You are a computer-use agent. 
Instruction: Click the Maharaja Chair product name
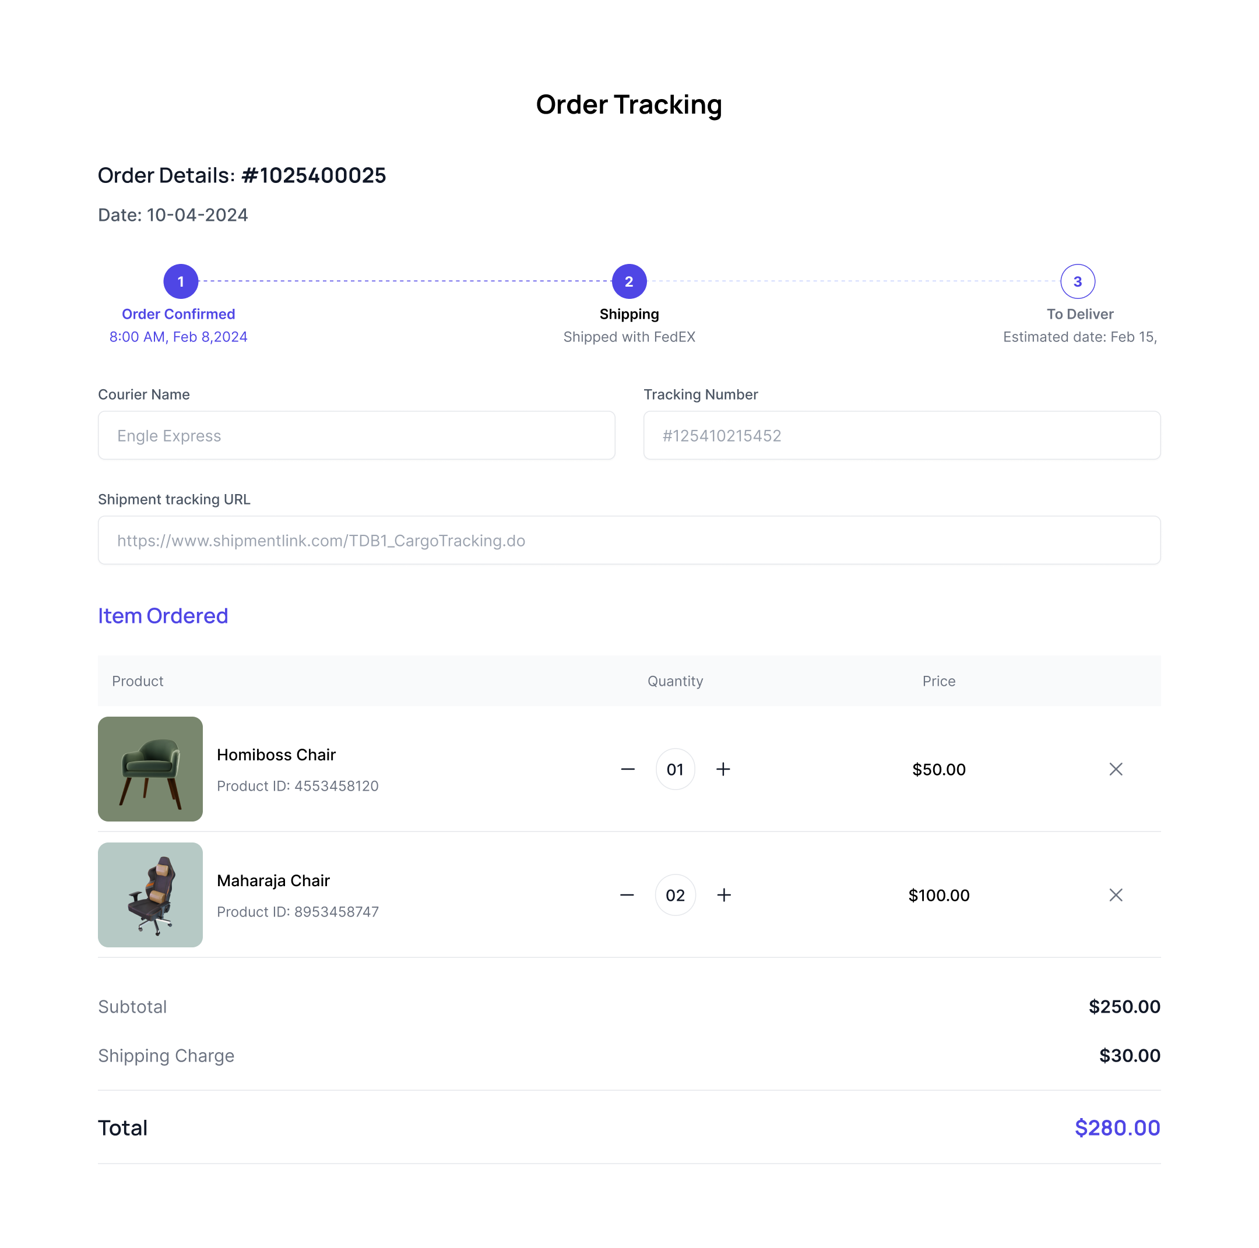273,880
